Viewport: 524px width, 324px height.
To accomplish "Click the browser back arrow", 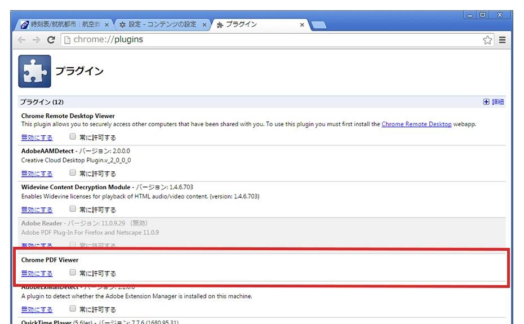I will tap(22, 40).
